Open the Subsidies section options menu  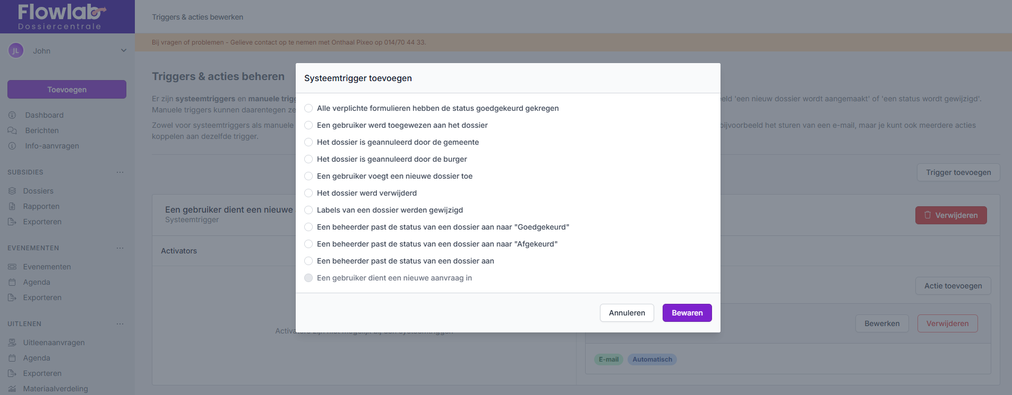coord(120,172)
